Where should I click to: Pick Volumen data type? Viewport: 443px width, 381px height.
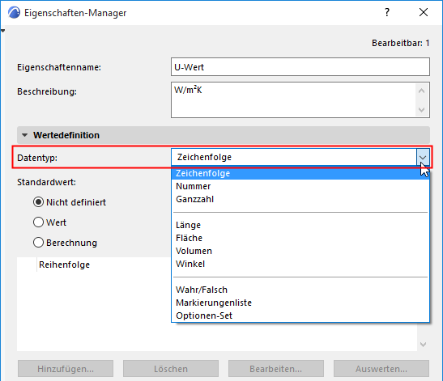pos(300,252)
